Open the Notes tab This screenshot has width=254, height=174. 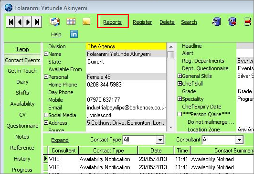[x=22, y=137]
